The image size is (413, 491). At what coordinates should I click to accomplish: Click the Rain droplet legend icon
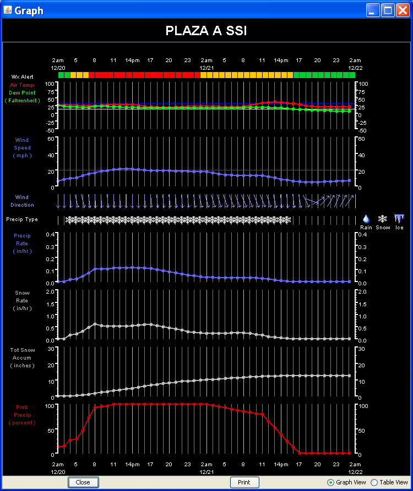[366, 218]
